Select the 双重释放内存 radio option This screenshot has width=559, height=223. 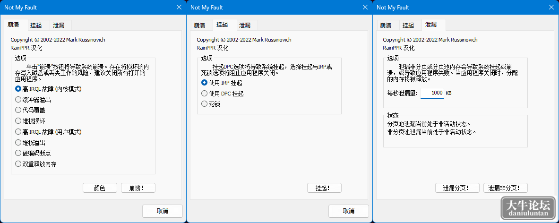click(x=35, y=164)
